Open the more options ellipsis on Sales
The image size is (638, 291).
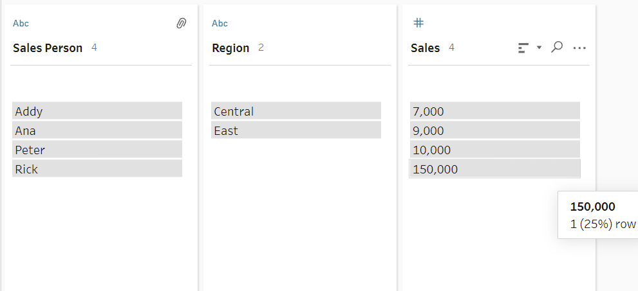pos(579,48)
